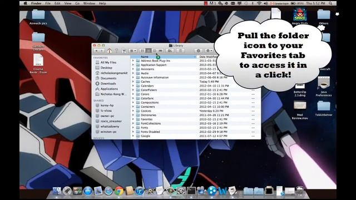
Task: Click the volume icon in menu bar
Action: 265,3
